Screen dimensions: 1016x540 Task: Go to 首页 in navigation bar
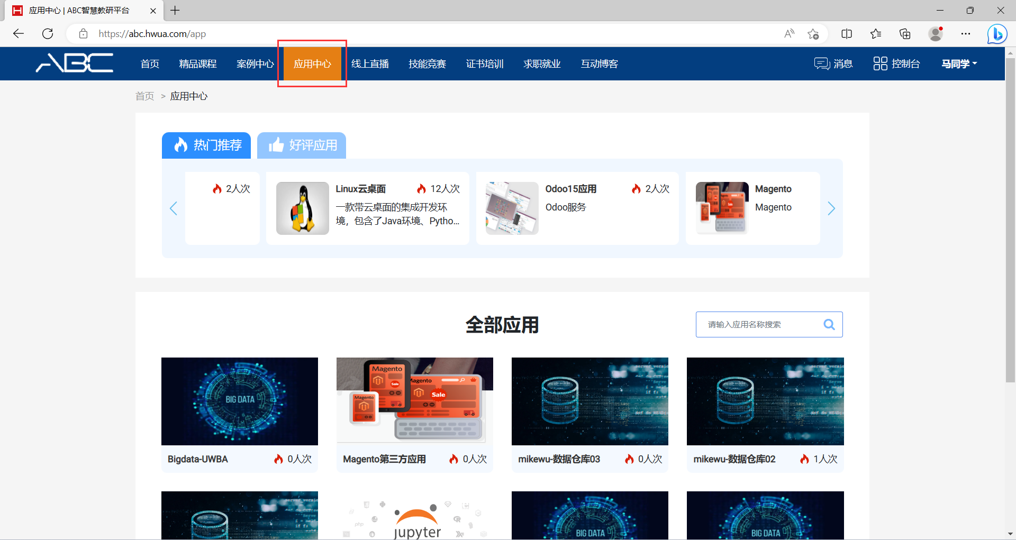click(150, 63)
